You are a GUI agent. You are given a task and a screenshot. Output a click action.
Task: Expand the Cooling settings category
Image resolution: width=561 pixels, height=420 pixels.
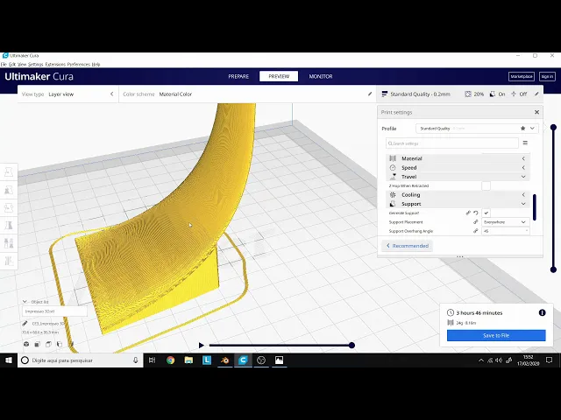(458, 194)
